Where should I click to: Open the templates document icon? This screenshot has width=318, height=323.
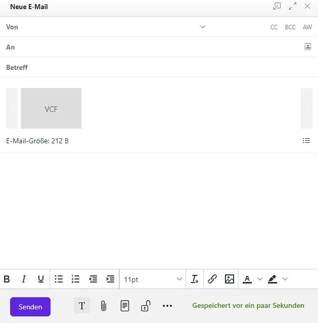124,306
